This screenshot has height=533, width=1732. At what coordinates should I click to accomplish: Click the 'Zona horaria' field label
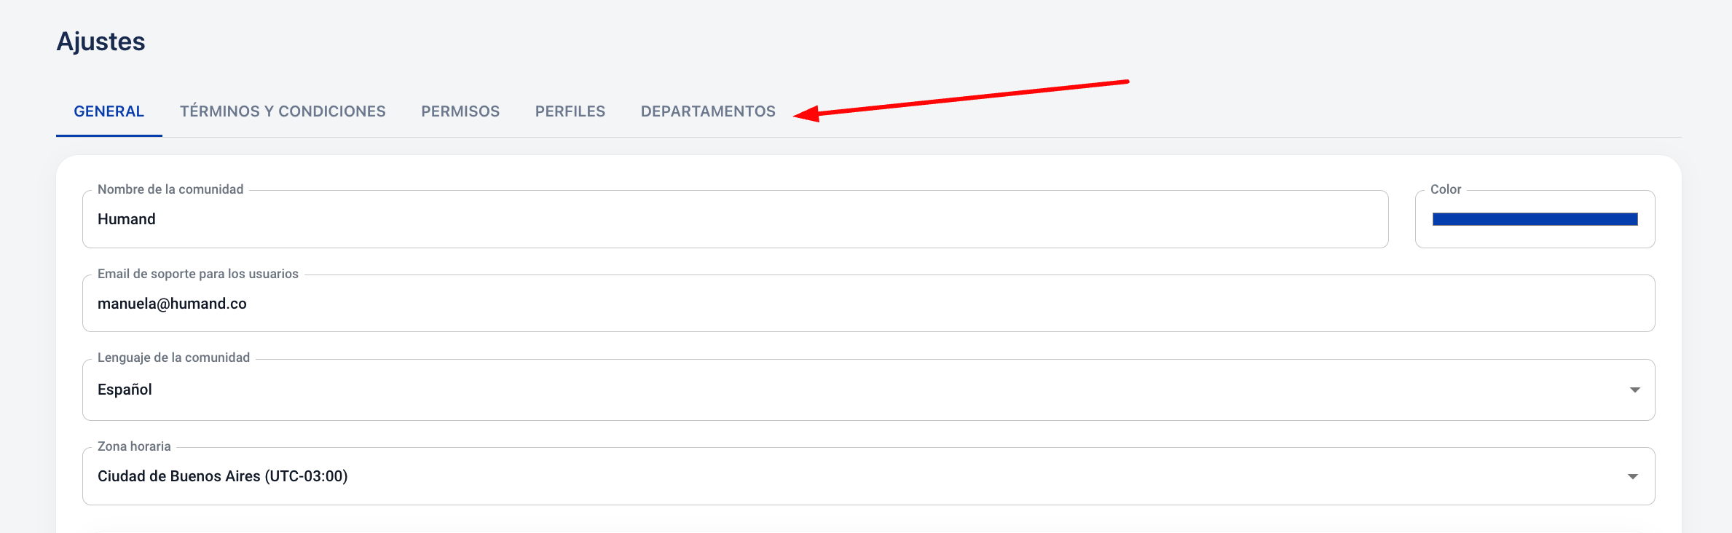point(134,446)
